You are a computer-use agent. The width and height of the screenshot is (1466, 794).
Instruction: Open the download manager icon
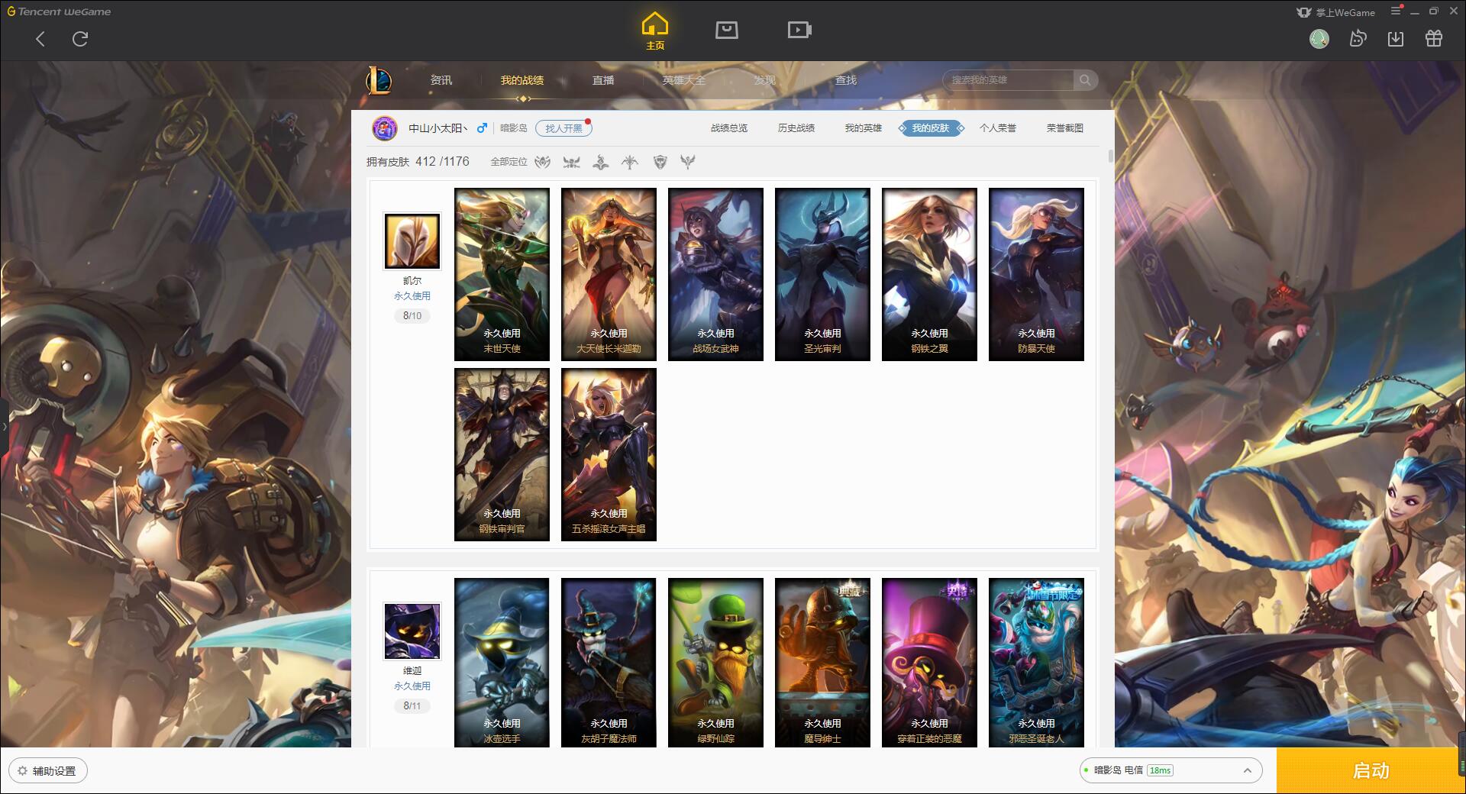click(1396, 39)
